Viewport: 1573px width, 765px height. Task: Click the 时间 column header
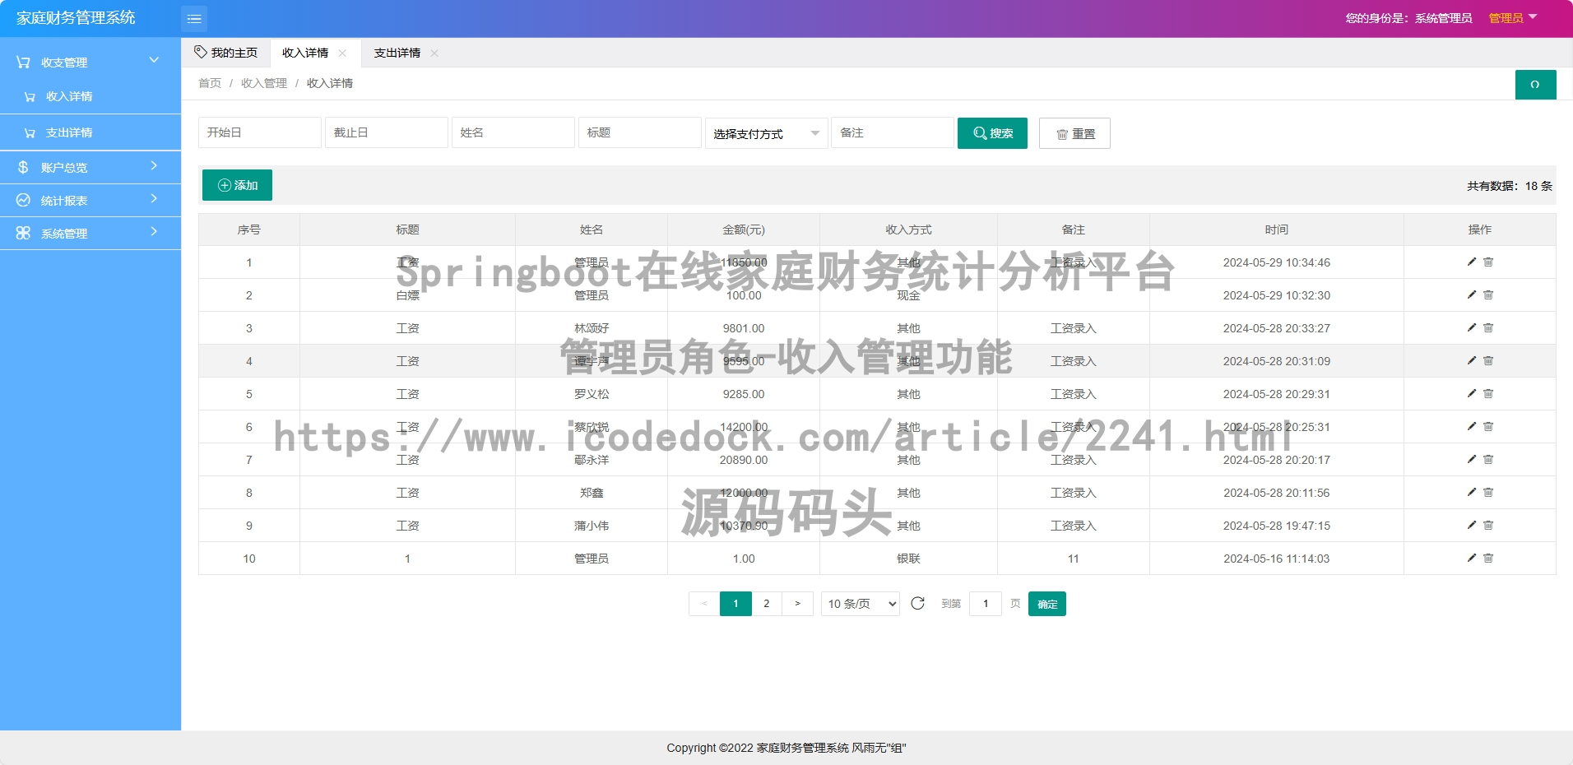tap(1277, 229)
